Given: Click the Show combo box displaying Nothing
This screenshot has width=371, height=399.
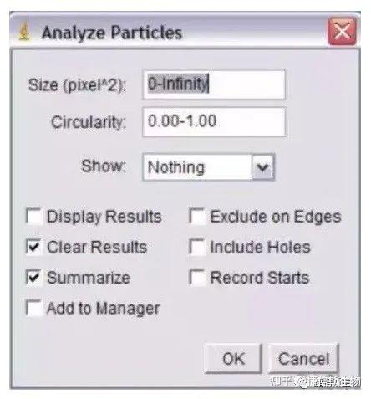Looking at the screenshot, I should pos(208,167).
